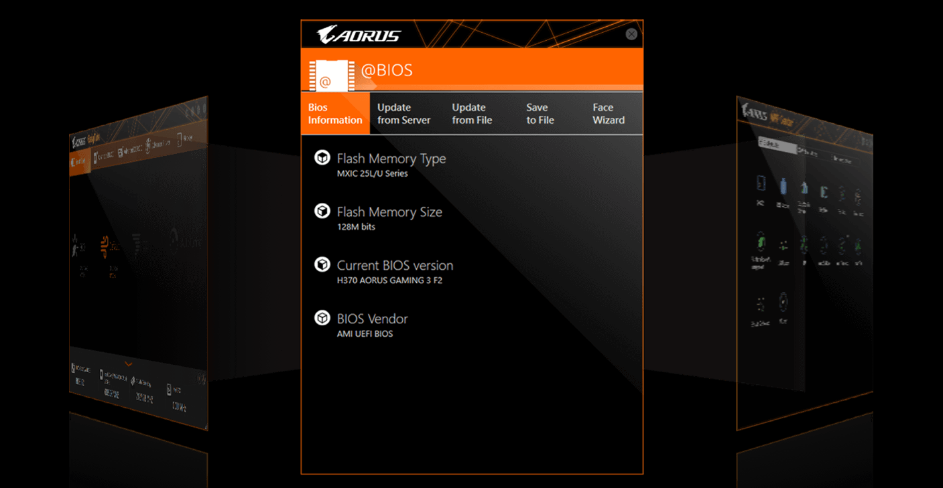Click the cube icon beside BIOS Vendor
The width and height of the screenshot is (943, 488).
(322, 318)
